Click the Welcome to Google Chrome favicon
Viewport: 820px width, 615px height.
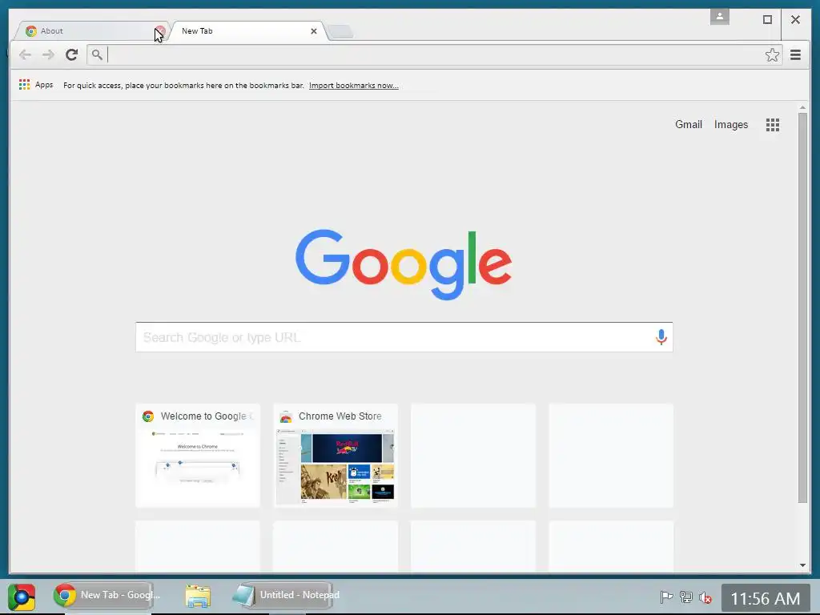tap(148, 416)
